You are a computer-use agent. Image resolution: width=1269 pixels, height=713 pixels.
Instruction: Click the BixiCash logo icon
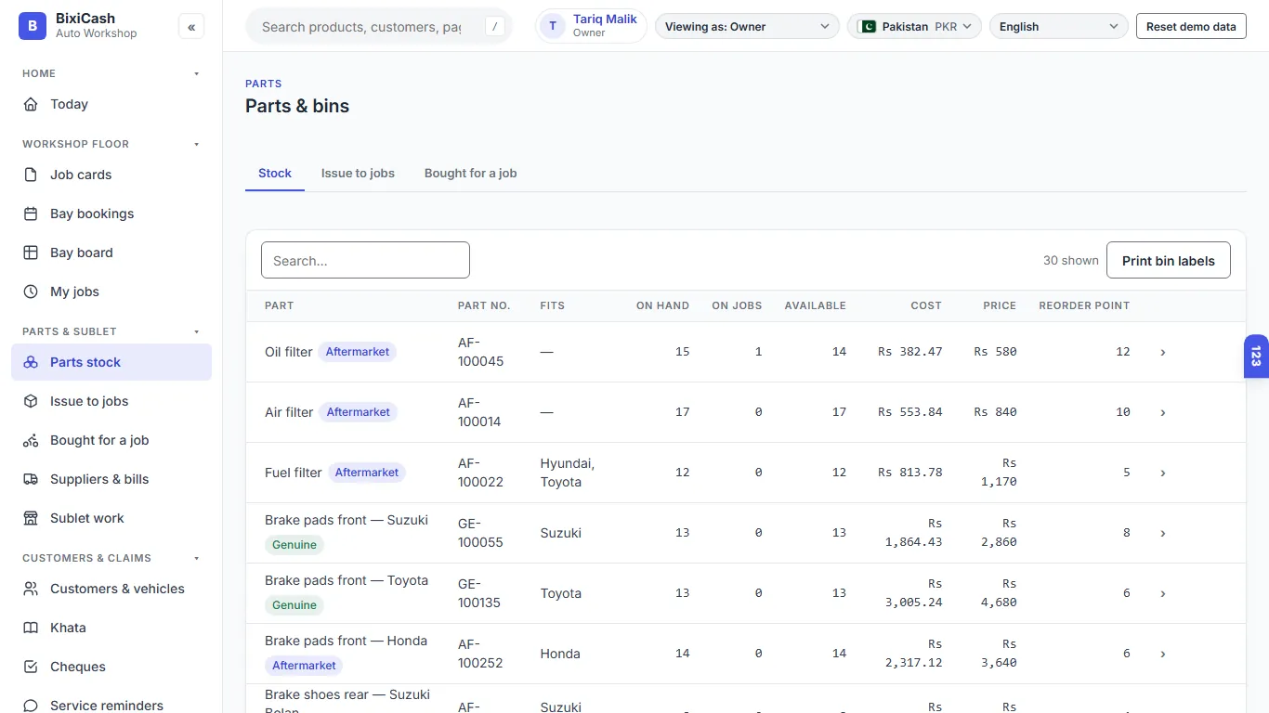click(33, 26)
